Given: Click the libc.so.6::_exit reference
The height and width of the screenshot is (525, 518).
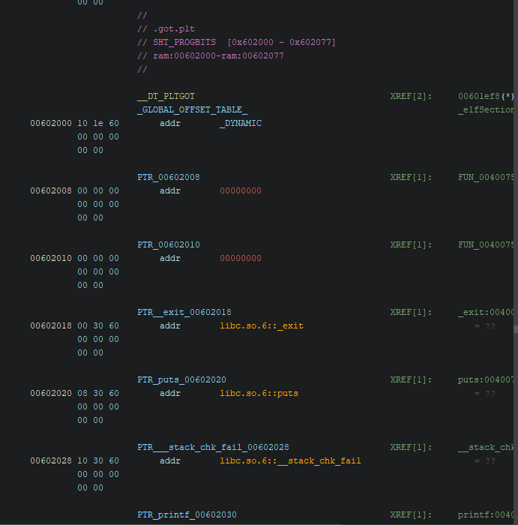Looking at the screenshot, I should 262,325.
